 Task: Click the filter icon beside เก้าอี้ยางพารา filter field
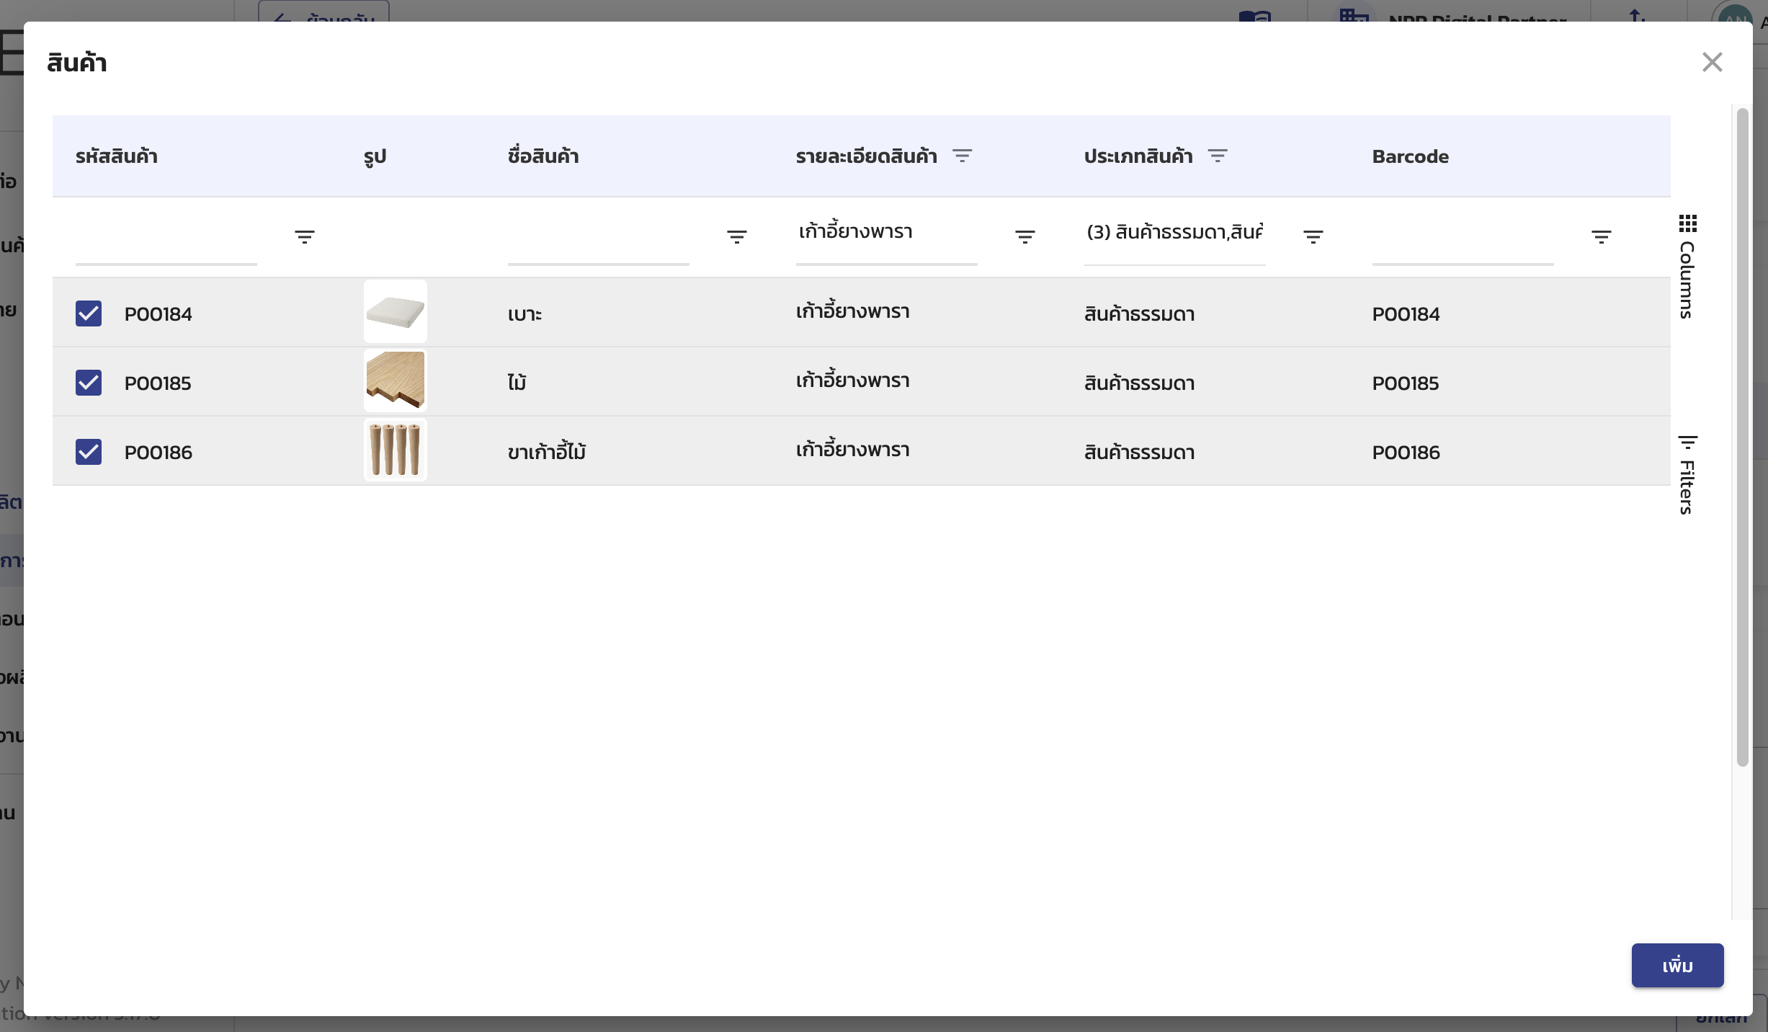pos(1025,236)
